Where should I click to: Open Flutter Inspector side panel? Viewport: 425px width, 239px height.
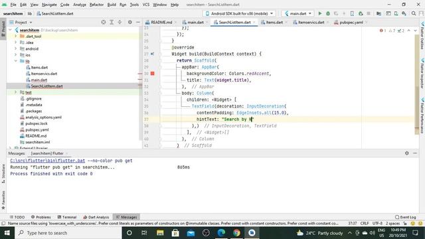pos(422,74)
